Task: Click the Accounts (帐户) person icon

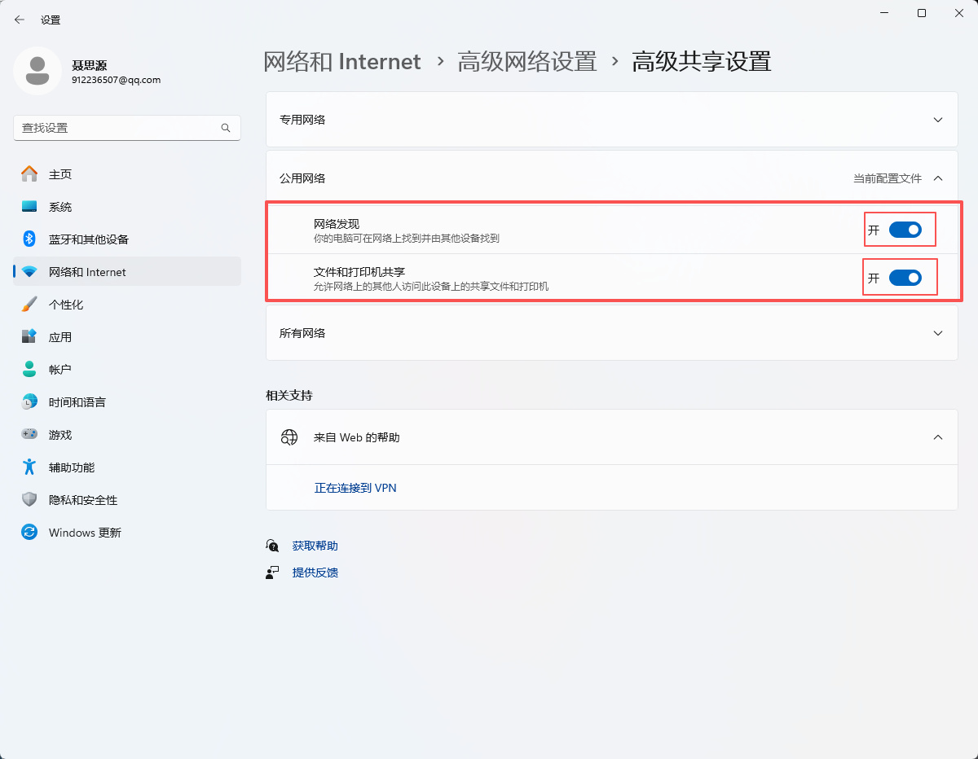Action: pos(29,370)
